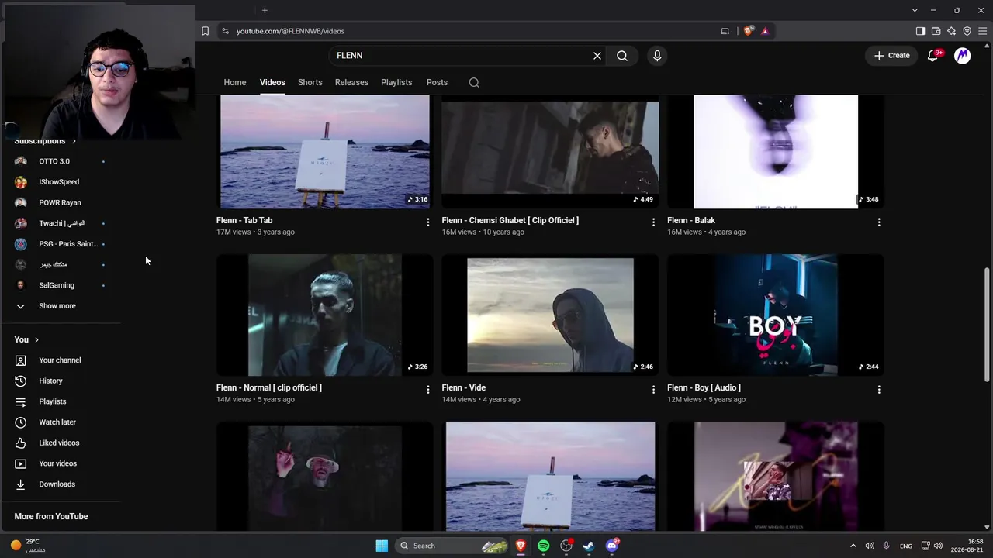Open the IShowSpeed subscription channel

tap(61, 182)
